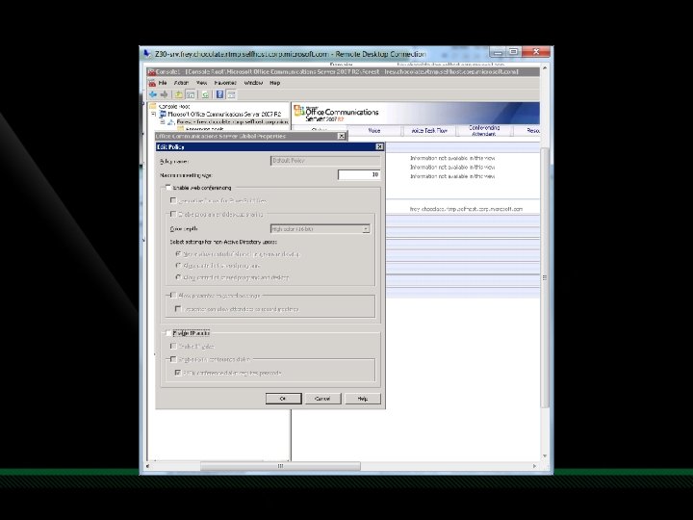
Task: Click the Remote Desktop Connection title bar icon
Action: (x=146, y=54)
